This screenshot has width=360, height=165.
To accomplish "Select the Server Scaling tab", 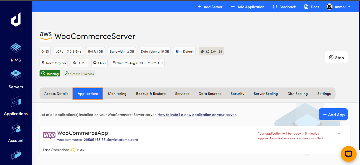I will [x=266, y=94].
